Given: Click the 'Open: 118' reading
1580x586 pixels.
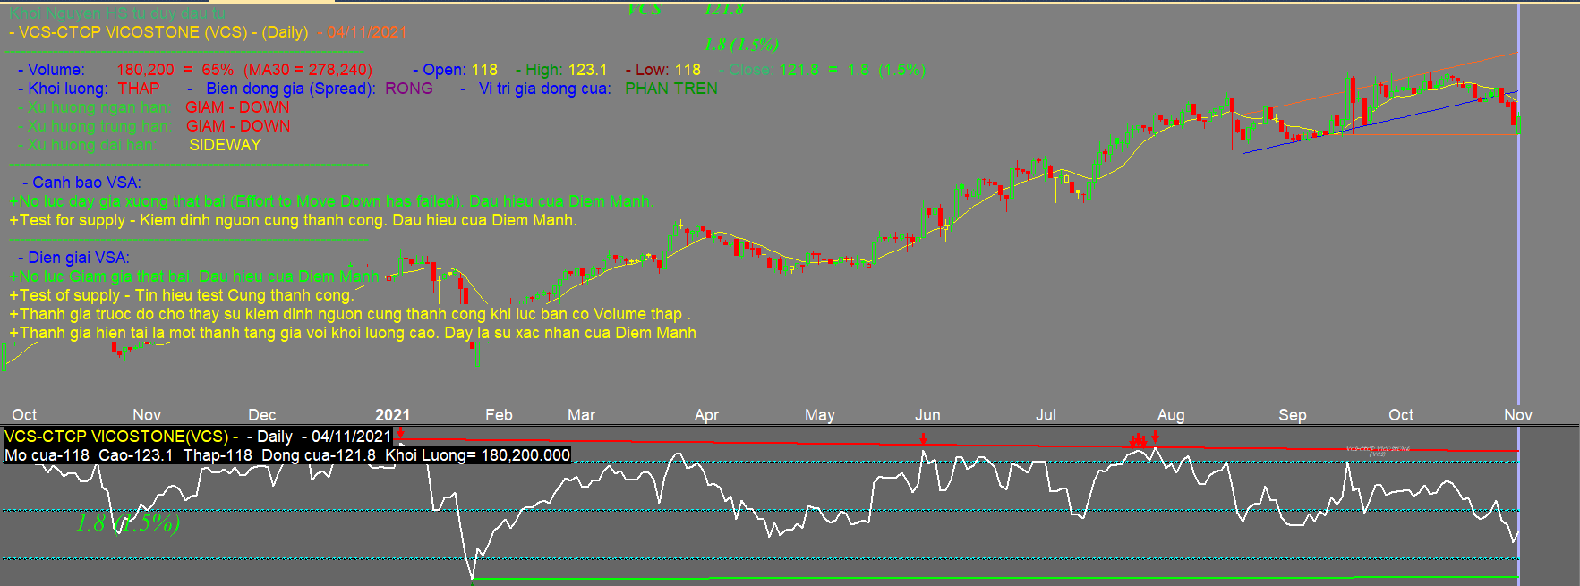Looking at the screenshot, I should point(460,70).
